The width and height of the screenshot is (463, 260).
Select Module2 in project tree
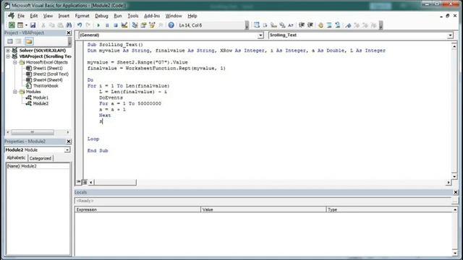tap(41, 103)
